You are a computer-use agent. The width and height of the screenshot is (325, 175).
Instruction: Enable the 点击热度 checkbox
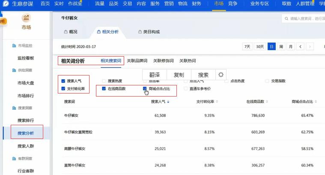[x=227, y=81]
